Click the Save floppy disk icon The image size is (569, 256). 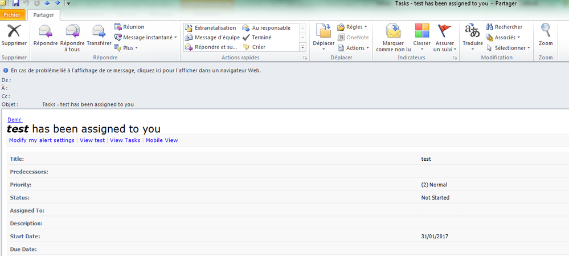click(x=15, y=3)
